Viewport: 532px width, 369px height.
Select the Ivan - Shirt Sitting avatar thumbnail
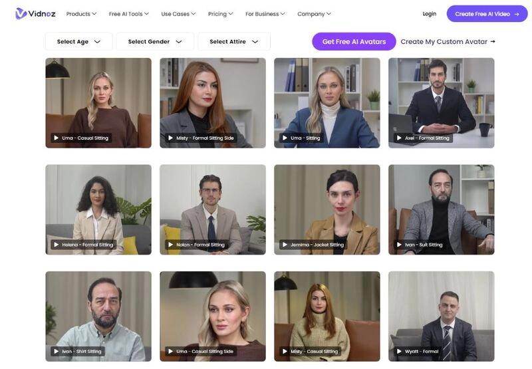(x=98, y=316)
